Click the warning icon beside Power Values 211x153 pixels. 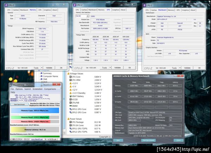(68, 119)
